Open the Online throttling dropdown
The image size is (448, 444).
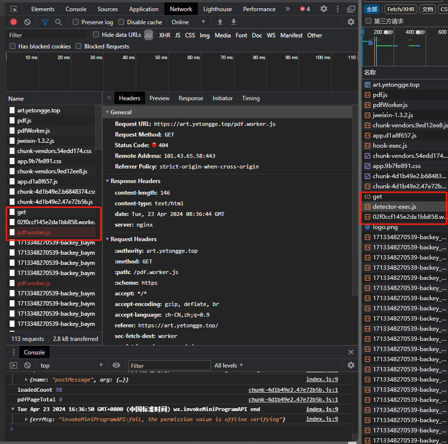coord(188,22)
